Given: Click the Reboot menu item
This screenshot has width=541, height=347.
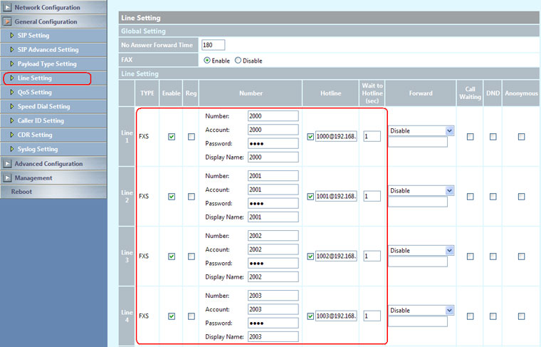Looking at the screenshot, I should click(21, 192).
